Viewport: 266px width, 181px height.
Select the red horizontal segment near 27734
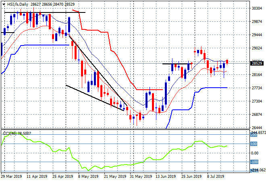coord(150,90)
